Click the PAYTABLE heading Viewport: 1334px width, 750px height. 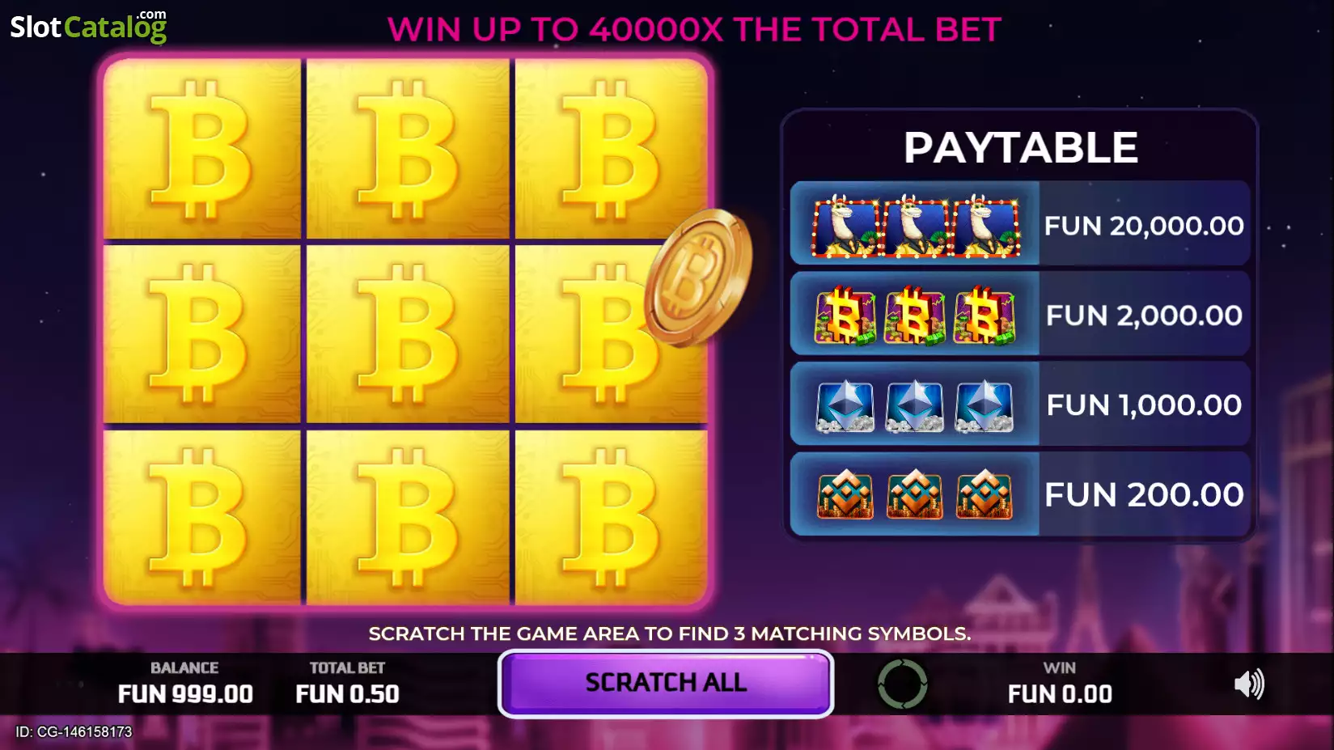pos(1020,147)
